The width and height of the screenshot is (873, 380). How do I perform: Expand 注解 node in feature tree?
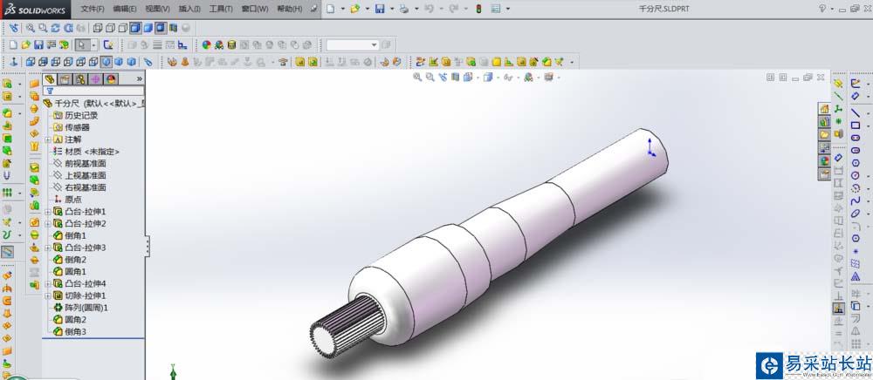tap(48, 139)
